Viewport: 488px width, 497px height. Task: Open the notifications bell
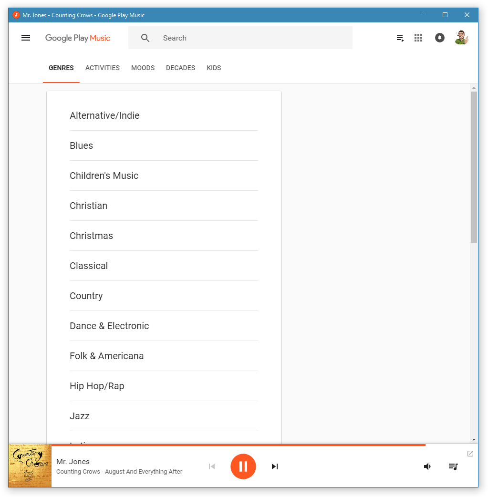point(440,38)
